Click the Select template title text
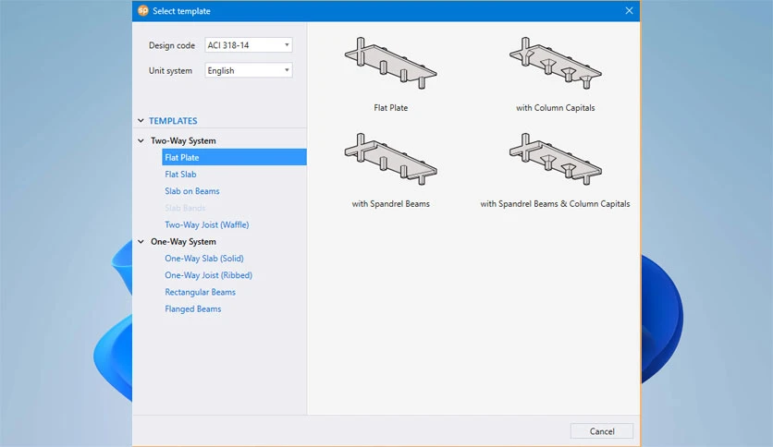Viewport: 773px width, 447px height. coord(181,11)
